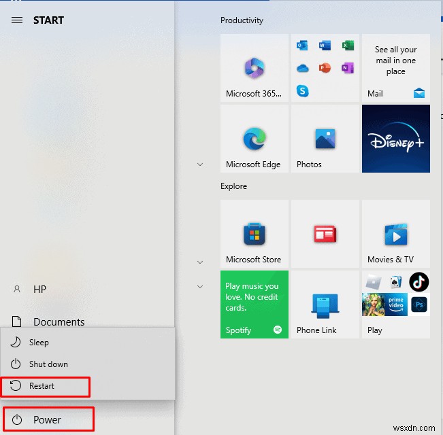Open the green Spotify tile
The height and width of the screenshot is (435, 443).
255,304
